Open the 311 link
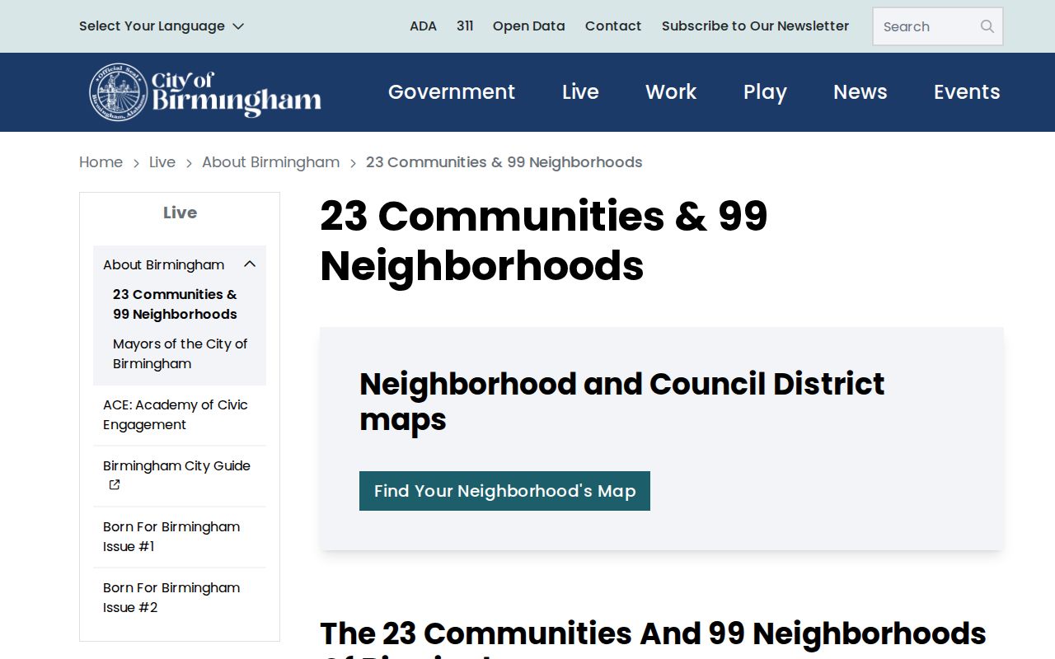 coord(465,26)
